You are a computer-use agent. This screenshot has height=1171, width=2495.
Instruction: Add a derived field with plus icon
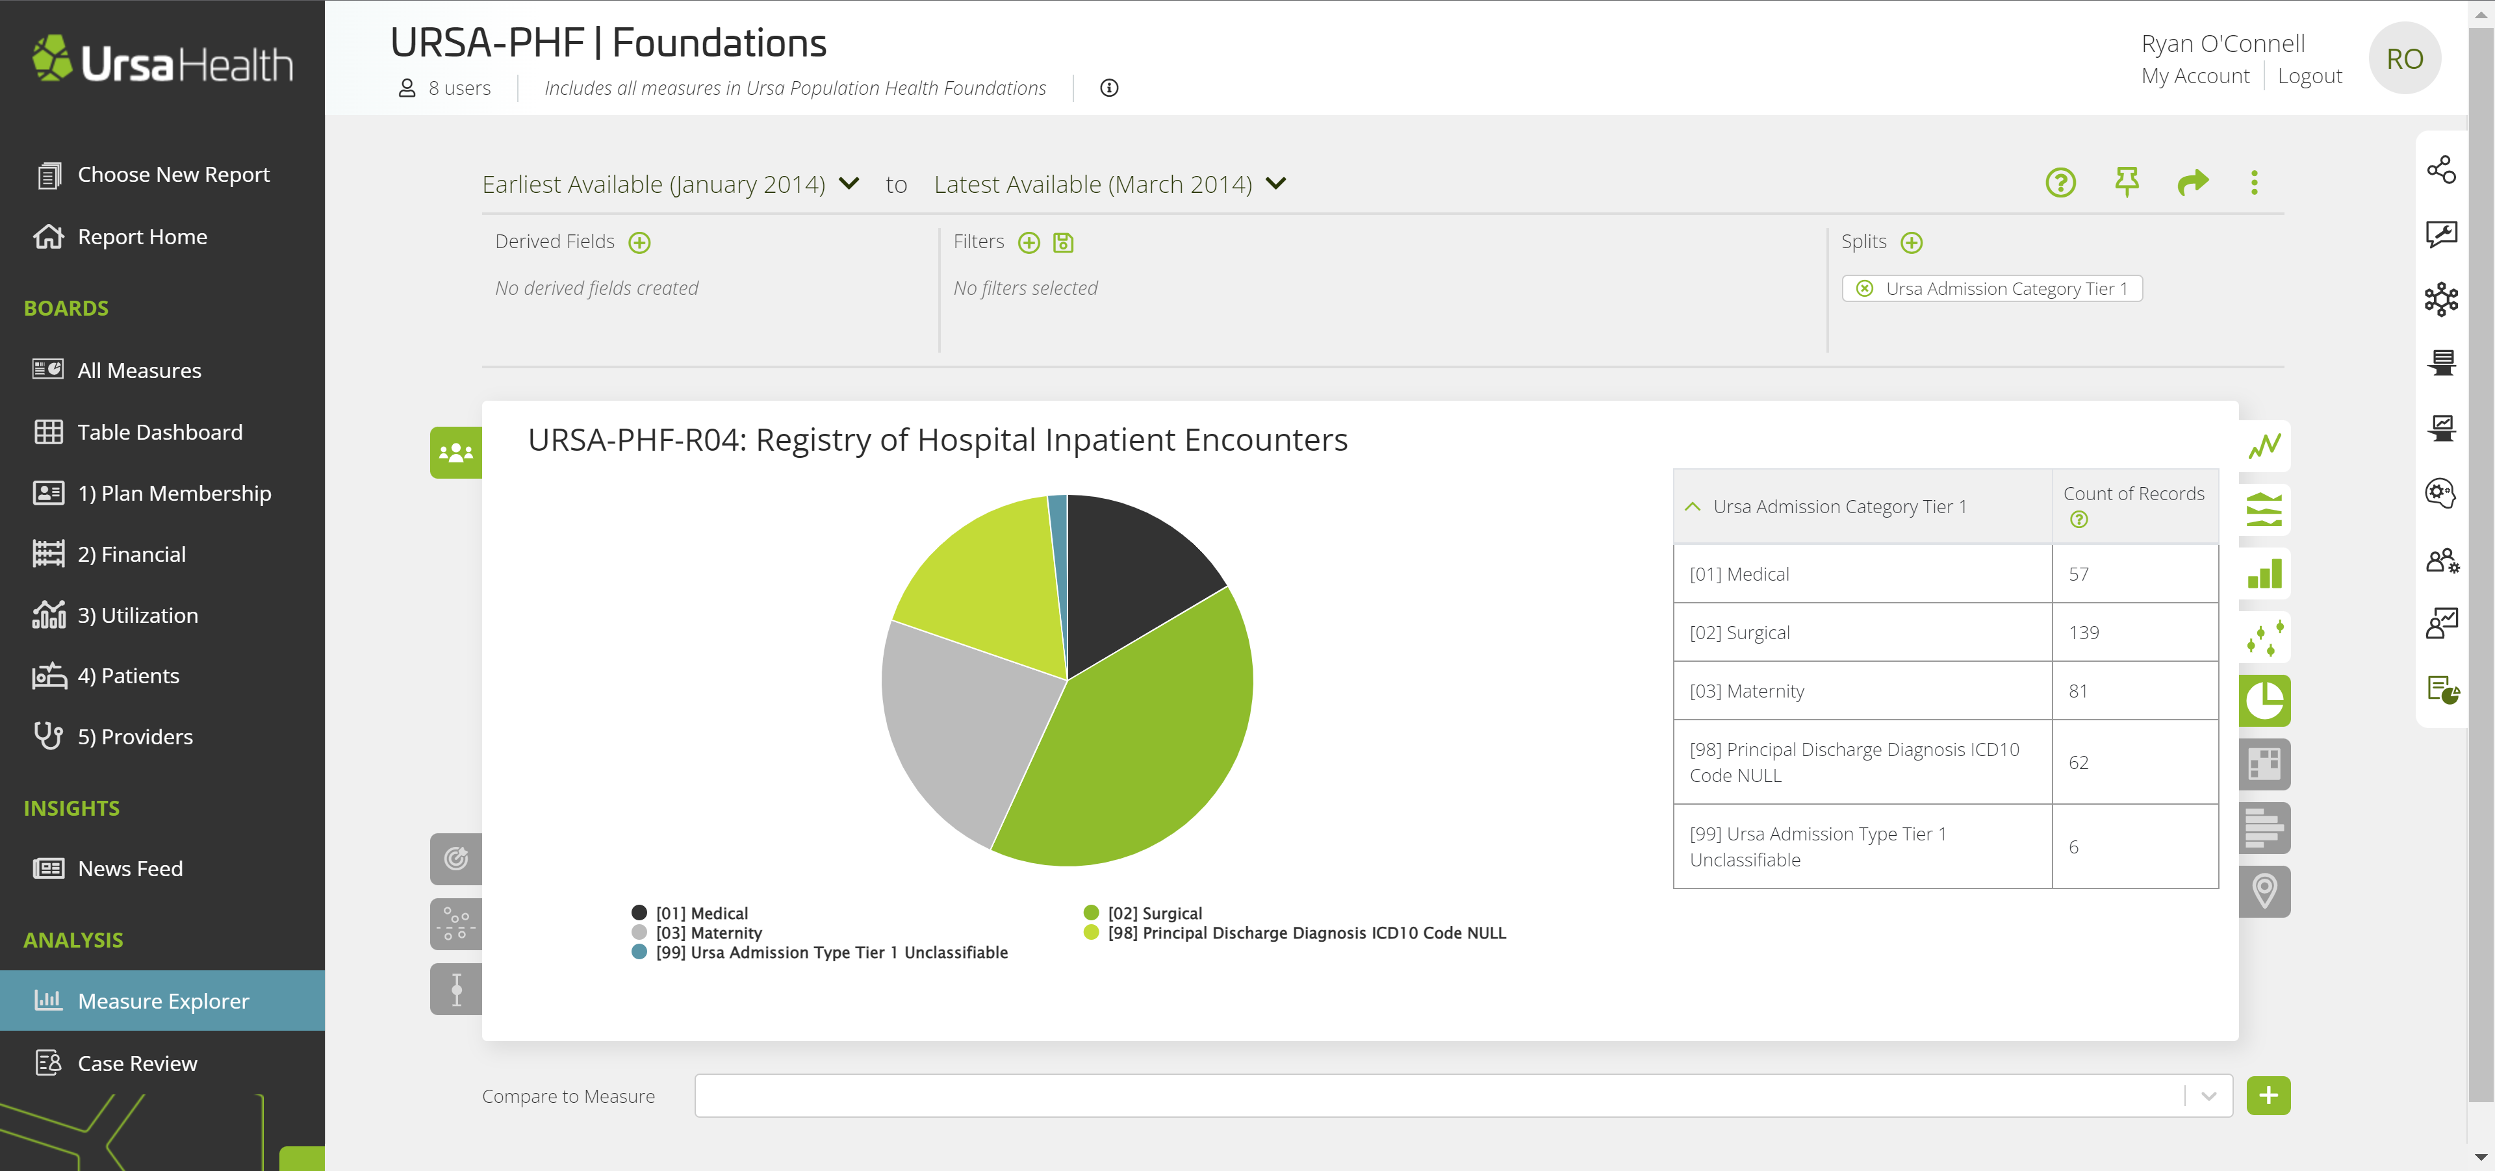(x=639, y=242)
